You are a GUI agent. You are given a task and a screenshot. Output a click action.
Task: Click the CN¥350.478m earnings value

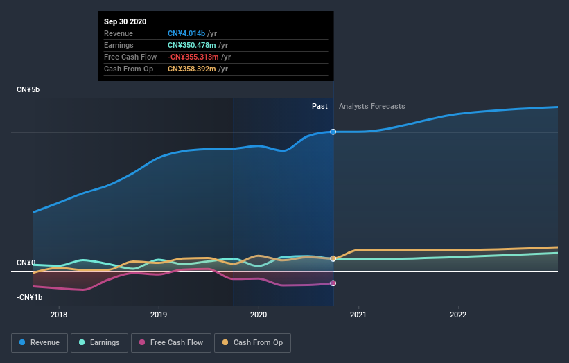tap(191, 45)
